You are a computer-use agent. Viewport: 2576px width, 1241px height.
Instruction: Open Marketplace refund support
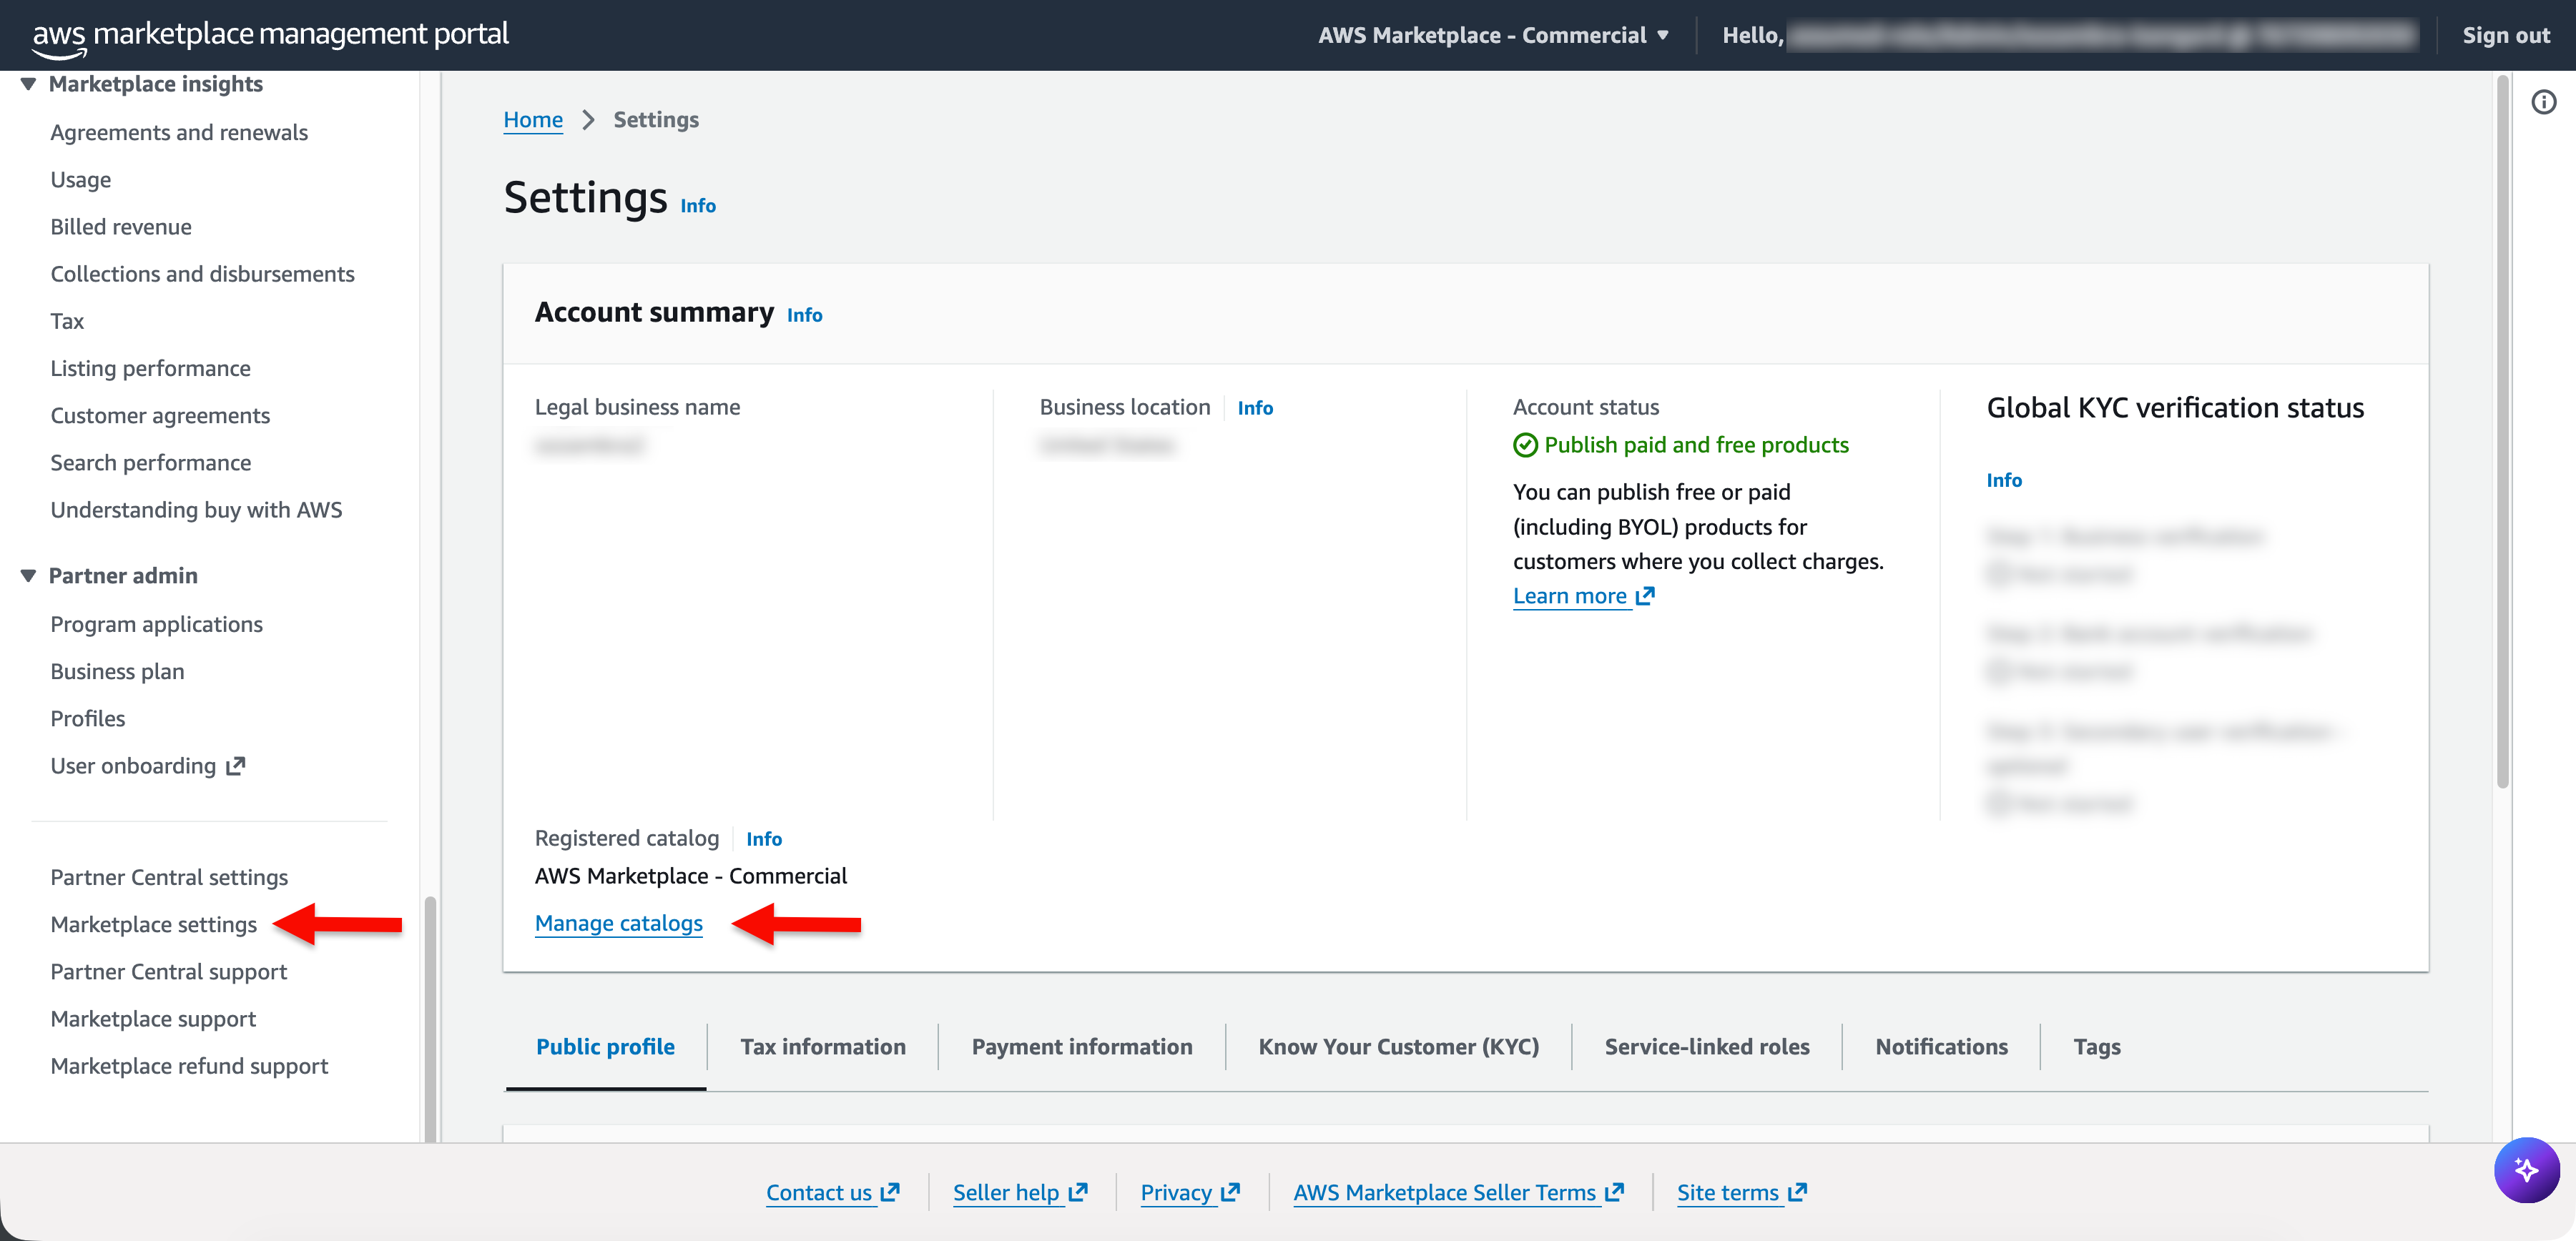[189, 1066]
